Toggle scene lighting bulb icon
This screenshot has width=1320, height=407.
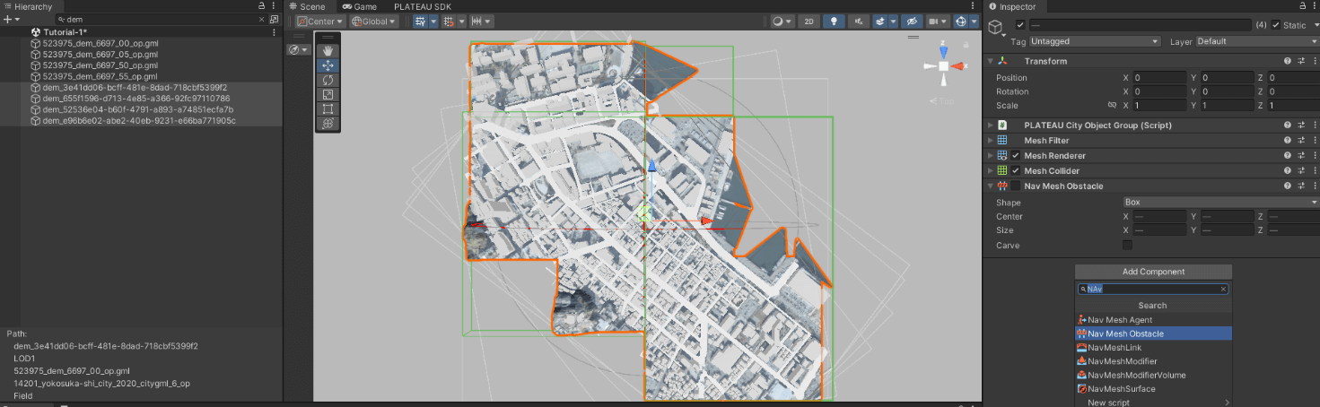click(x=834, y=22)
